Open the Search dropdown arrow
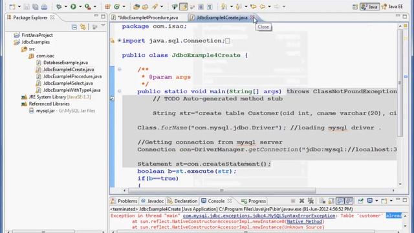This screenshot has height=233, width=414. click(x=162, y=6)
